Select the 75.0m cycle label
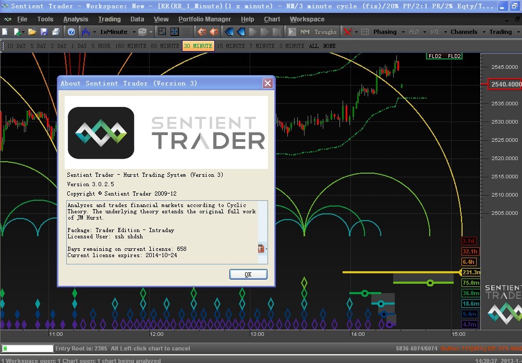This screenshot has height=363, width=522. tap(471, 283)
